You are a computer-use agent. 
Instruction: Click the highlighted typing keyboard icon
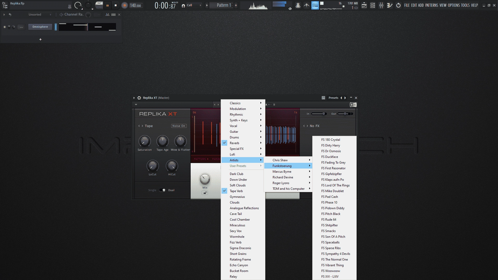click(315, 5)
